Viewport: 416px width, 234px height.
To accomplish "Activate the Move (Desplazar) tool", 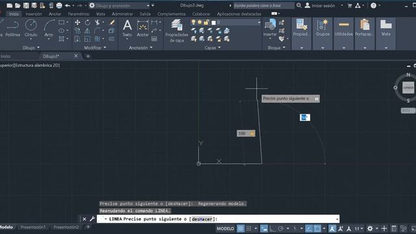I will point(77,23).
